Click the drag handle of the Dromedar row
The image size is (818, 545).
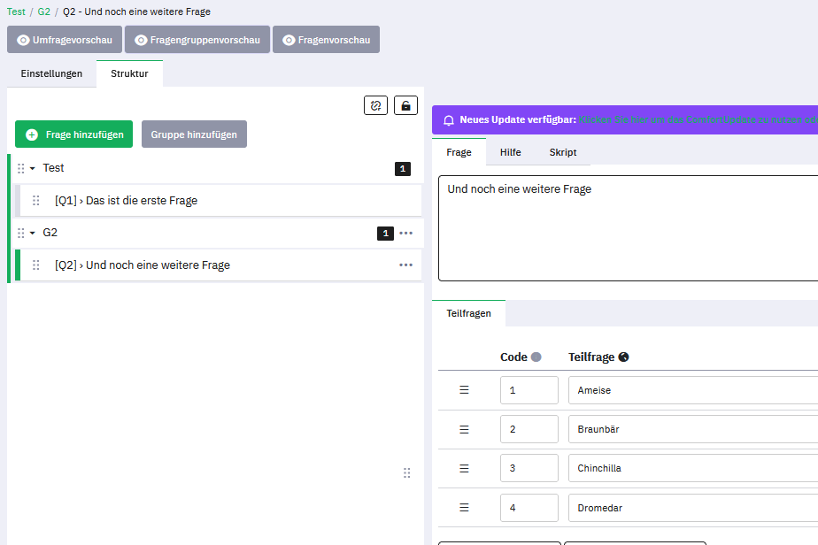(x=464, y=507)
